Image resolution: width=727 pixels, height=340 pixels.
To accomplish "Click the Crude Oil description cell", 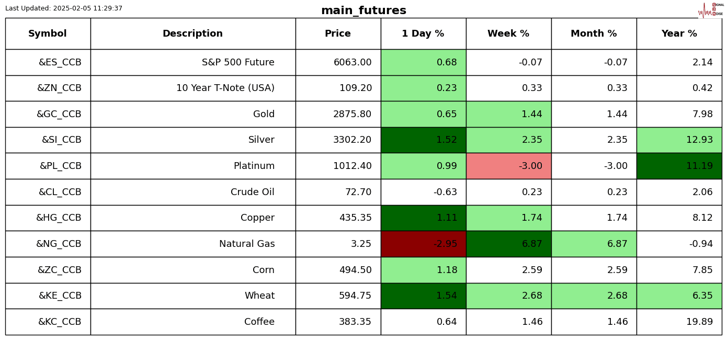I will coord(193,192).
